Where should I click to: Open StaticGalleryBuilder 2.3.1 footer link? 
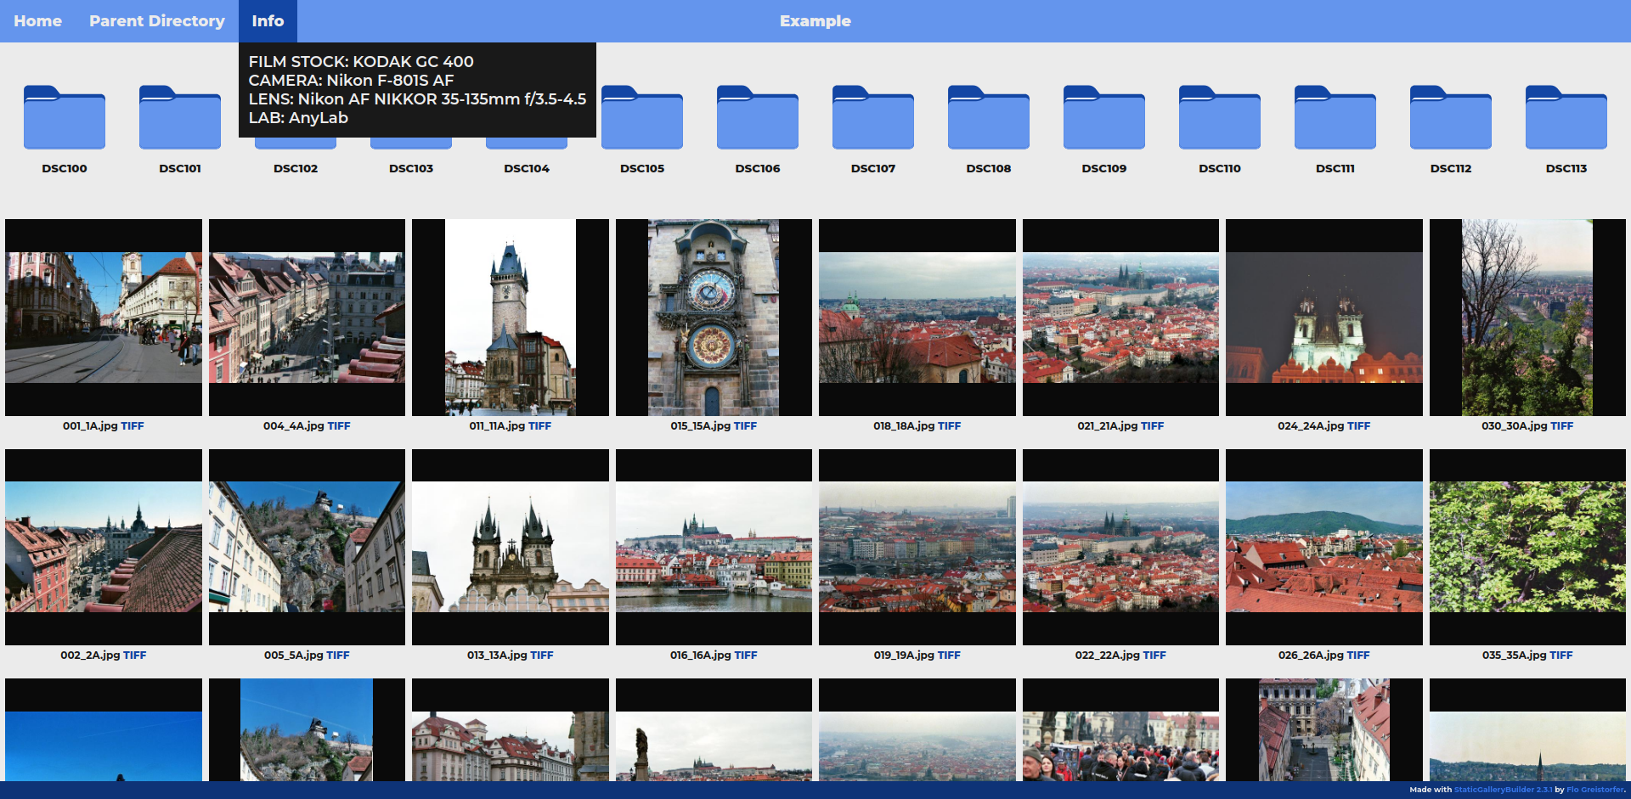click(1502, 790)
